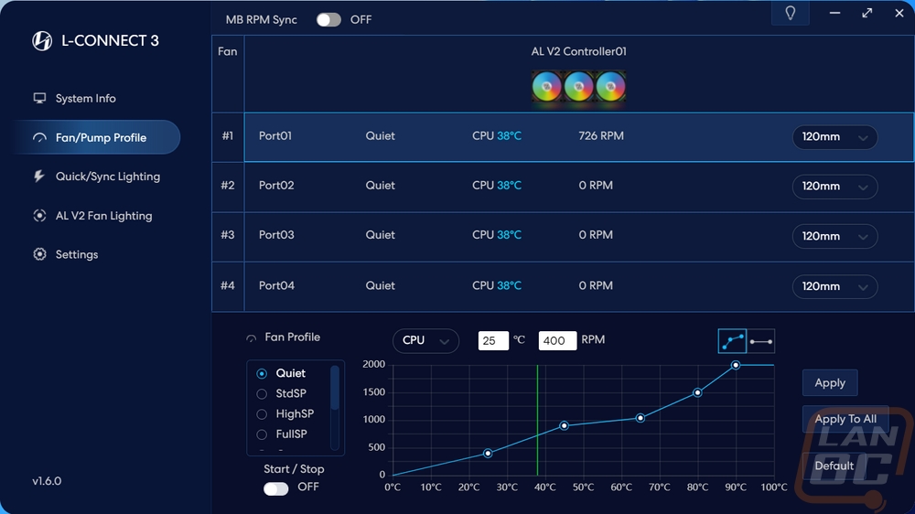Open the CPU temperature source dropdown
Screen dimensions: 915x514
(425, 341)
